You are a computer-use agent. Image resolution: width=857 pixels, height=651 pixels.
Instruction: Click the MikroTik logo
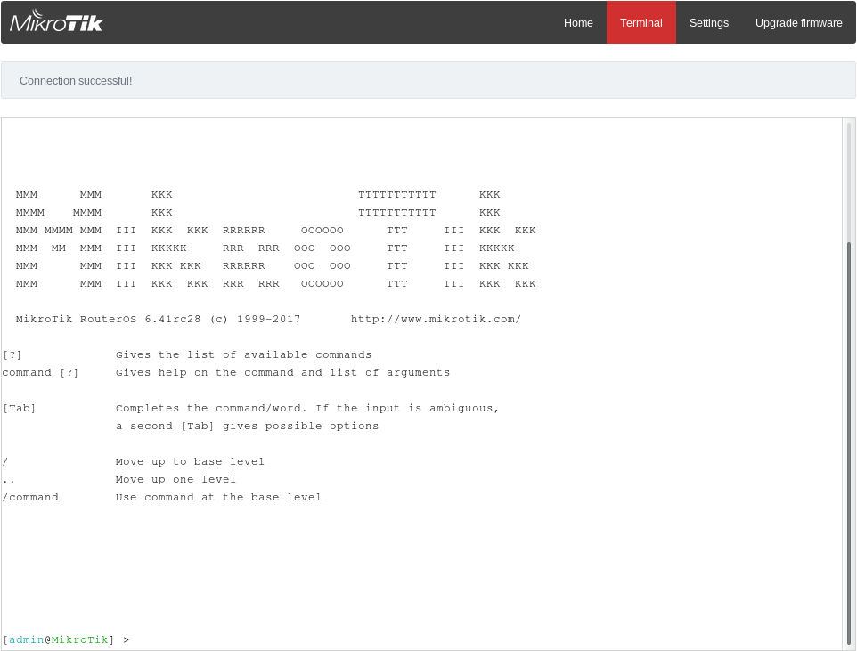(56, 22)
